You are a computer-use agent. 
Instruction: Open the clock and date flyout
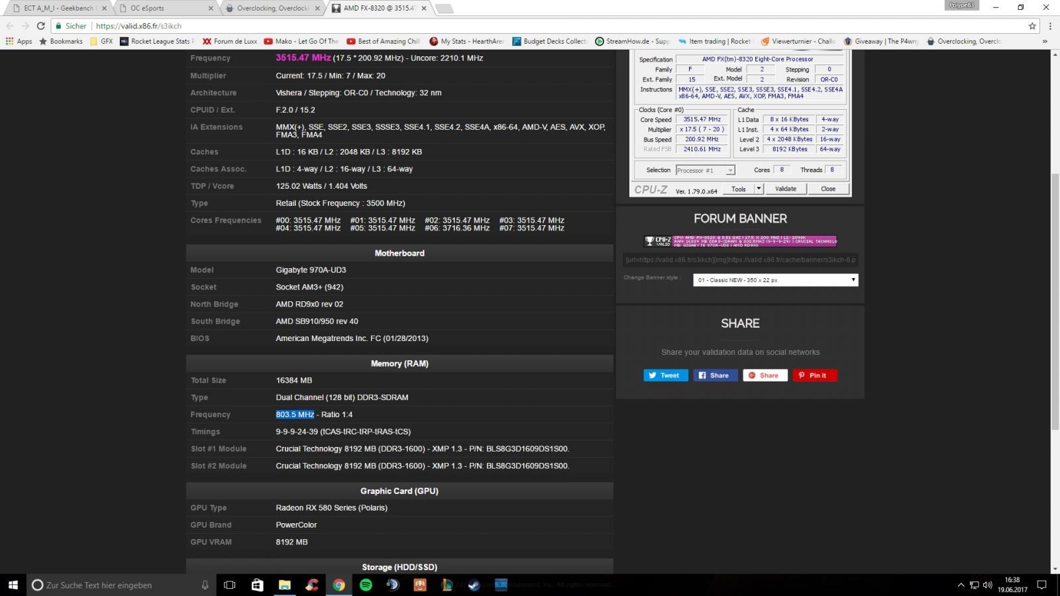(x=1013, y=585)
